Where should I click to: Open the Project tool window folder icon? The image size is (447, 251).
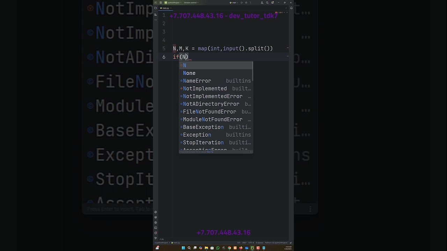click(x=155, y=8)
